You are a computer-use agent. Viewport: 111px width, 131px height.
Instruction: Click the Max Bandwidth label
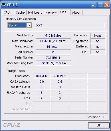23,41
